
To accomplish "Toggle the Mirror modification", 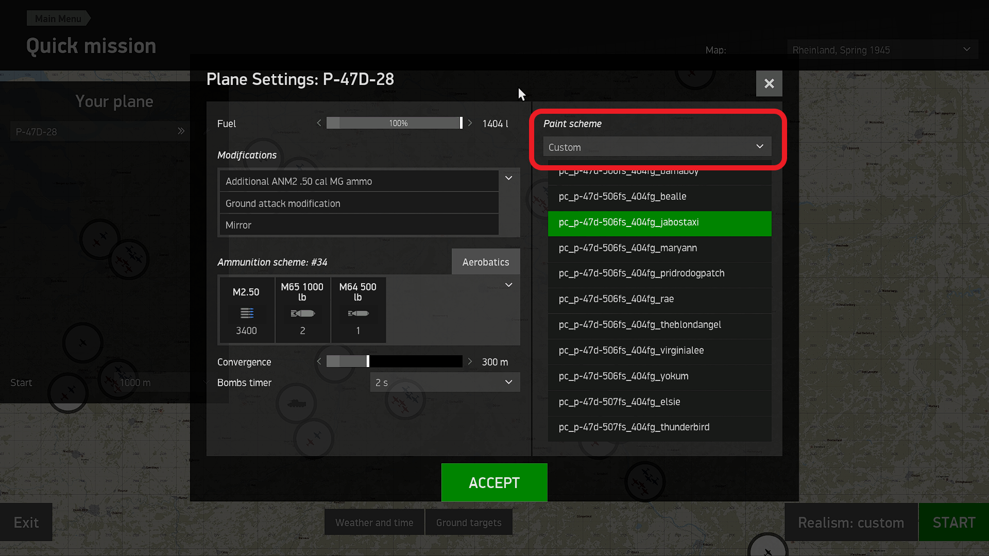I will (x=359, y=225).
